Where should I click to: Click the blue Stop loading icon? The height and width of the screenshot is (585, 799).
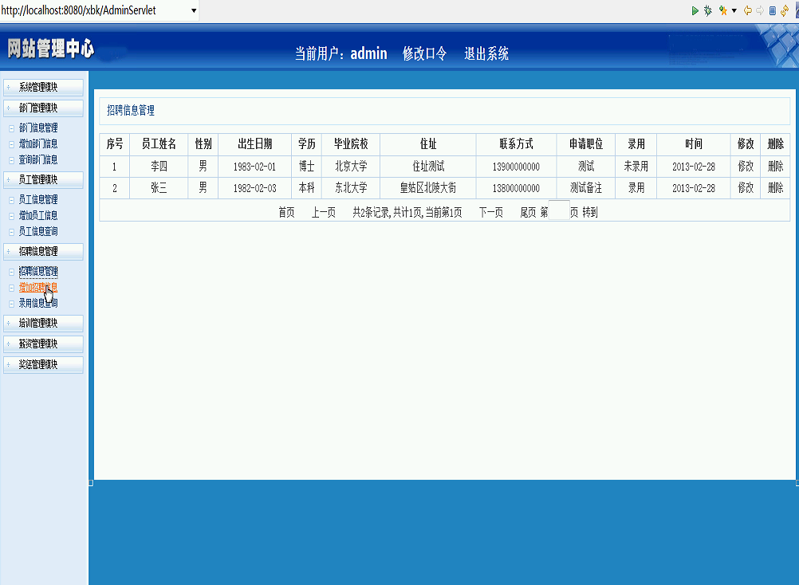click(773, 10)
